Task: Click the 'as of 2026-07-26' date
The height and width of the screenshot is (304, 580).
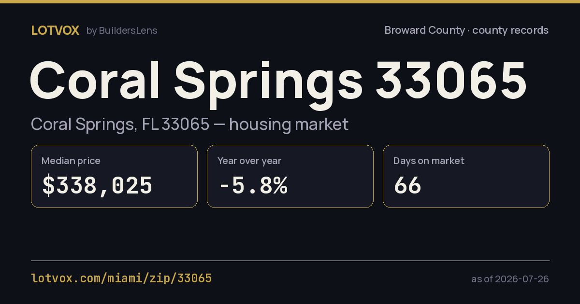Action: [510, 279]
